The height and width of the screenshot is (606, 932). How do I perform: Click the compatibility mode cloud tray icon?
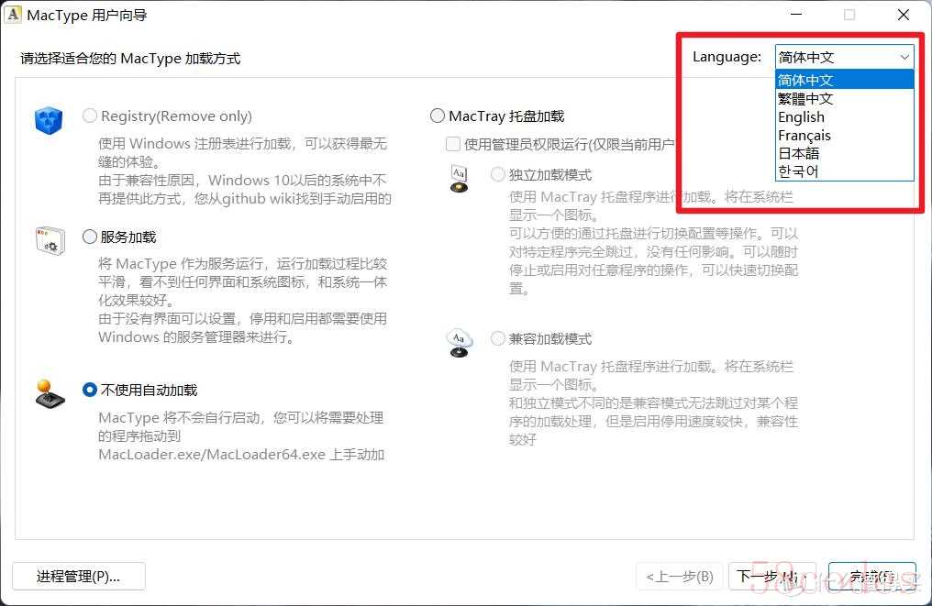coord(459,343)
